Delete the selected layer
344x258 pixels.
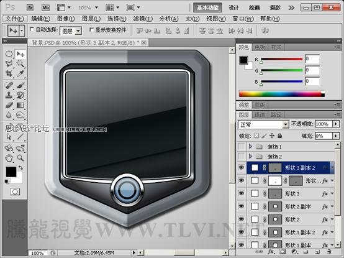click(328, 252)
